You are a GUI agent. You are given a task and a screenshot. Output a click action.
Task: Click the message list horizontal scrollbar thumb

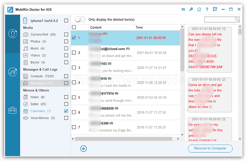124,139
